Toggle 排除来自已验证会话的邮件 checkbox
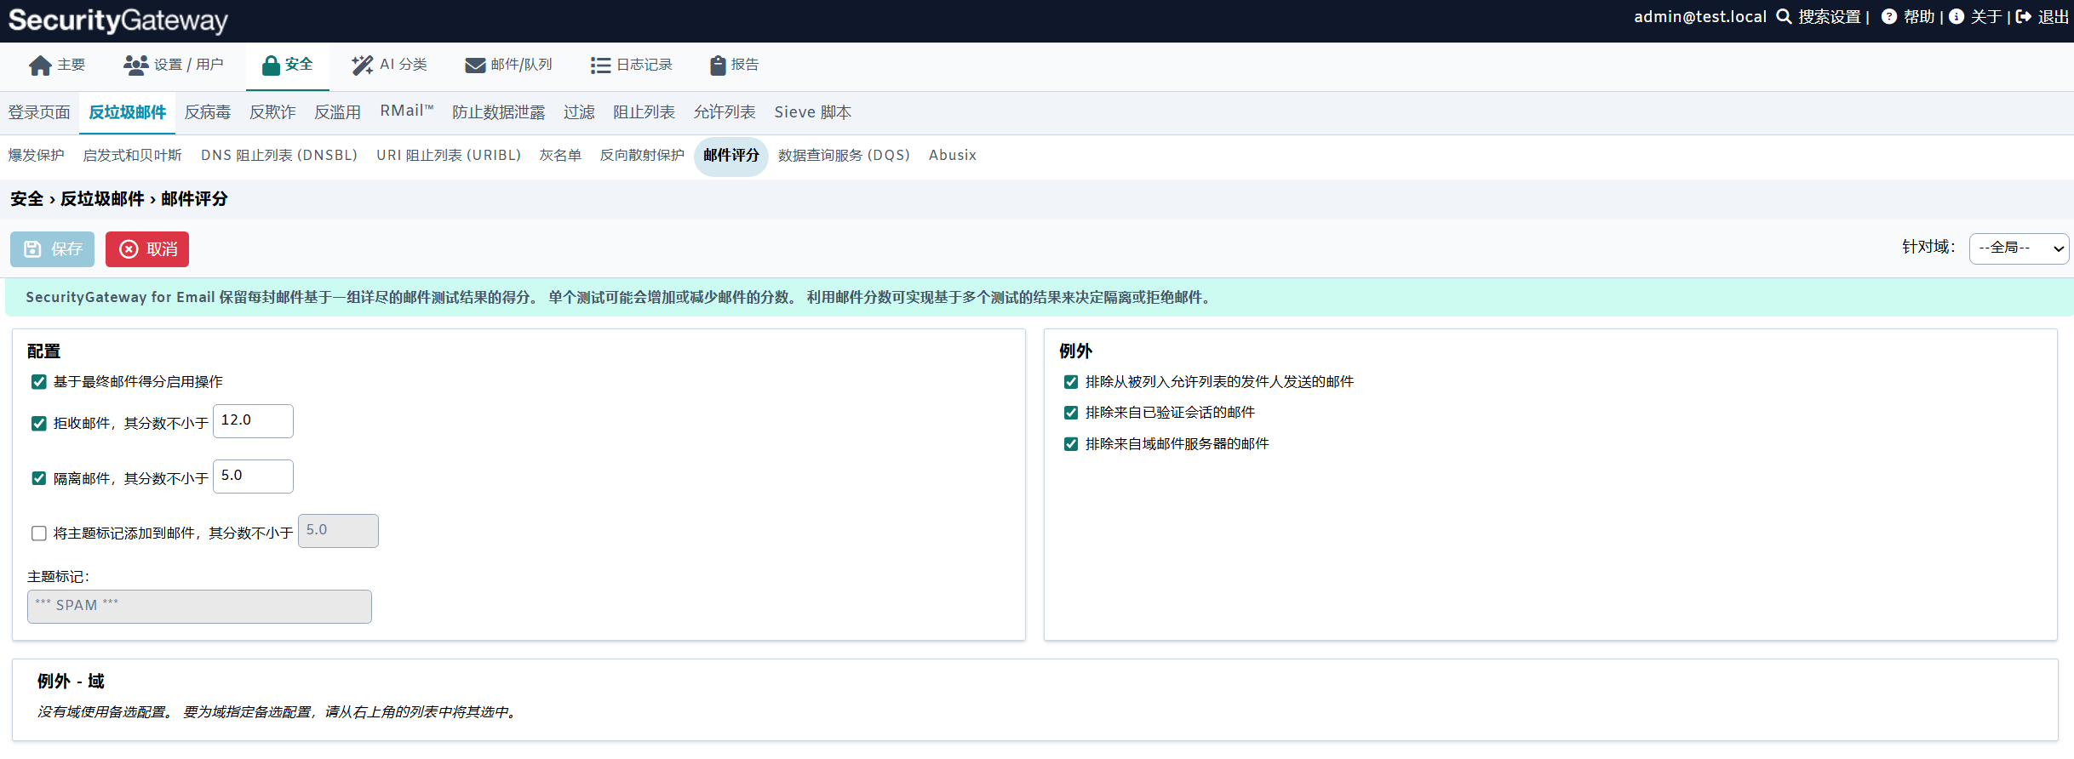Viewport: 2074px width, 759px height. 1071,413
